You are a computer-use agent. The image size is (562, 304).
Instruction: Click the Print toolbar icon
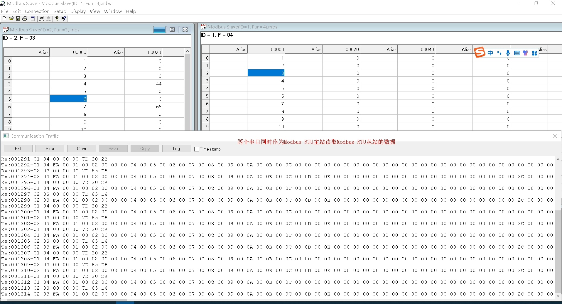[x=25, y=18]
